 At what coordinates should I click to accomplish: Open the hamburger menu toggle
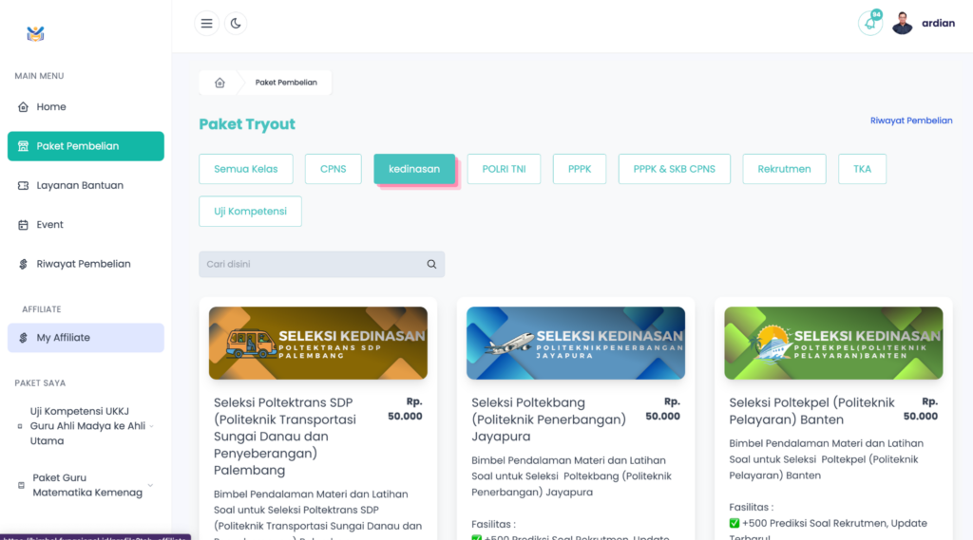pos(206,24)
